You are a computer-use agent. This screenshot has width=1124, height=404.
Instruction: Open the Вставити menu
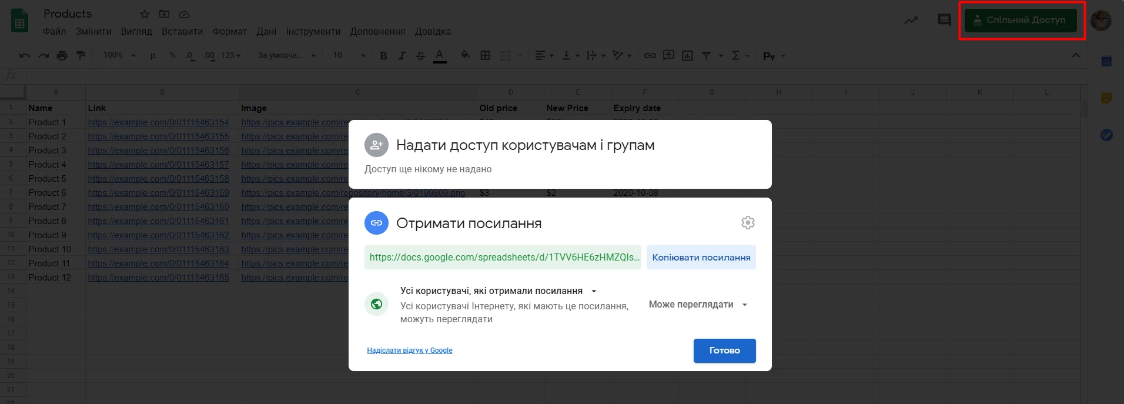click(x=182, y=31)
